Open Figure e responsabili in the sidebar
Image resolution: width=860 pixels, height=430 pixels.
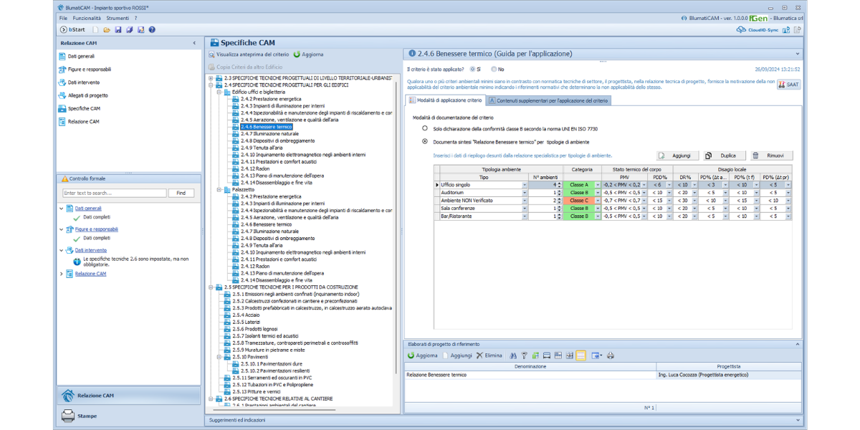(x=84, y=70)
